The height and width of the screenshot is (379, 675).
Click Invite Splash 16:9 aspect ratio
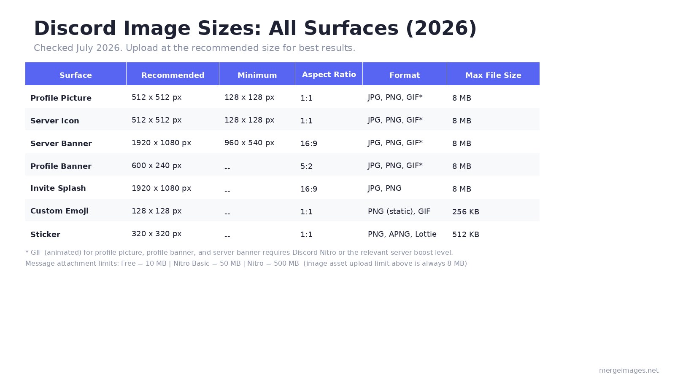[x=308, y=189]
